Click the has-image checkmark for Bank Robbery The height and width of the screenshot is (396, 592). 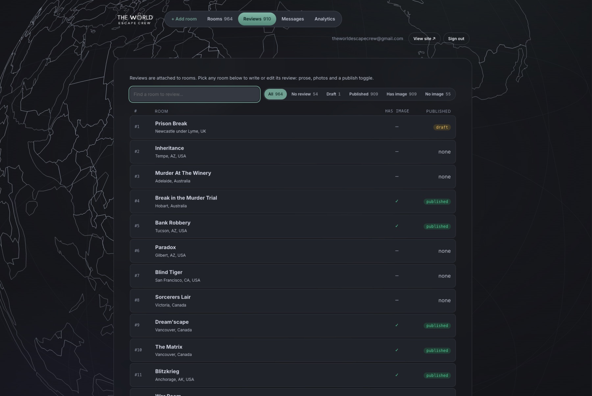pos(397,226)
